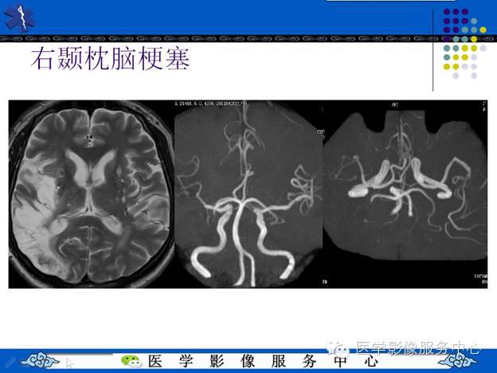This screenshot has height=373, width=497.
Task: Select the slide title 右颞枕脑梗塞
Action: tap(110, 59)
